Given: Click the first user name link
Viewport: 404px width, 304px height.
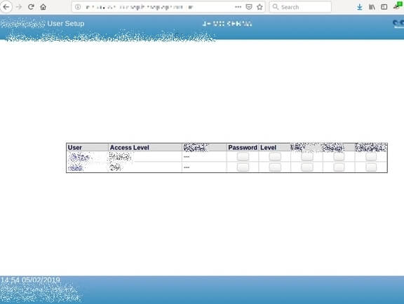Looking at the screenshot, I should click(79, 157).
